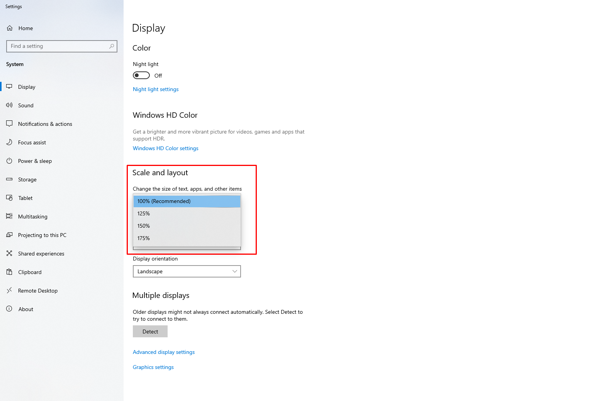
Task: Go to Notifications & actions page
Action: 62,124
